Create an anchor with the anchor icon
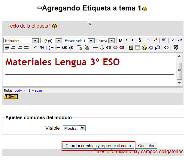The image size is (185, 160). coord(102,48)
